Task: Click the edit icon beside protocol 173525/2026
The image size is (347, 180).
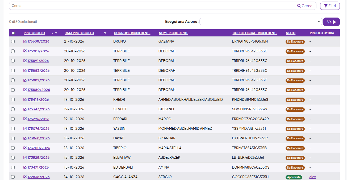Action: coord(25,157)
